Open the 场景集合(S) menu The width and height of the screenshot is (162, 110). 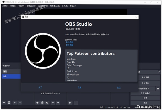click(55, 6)
